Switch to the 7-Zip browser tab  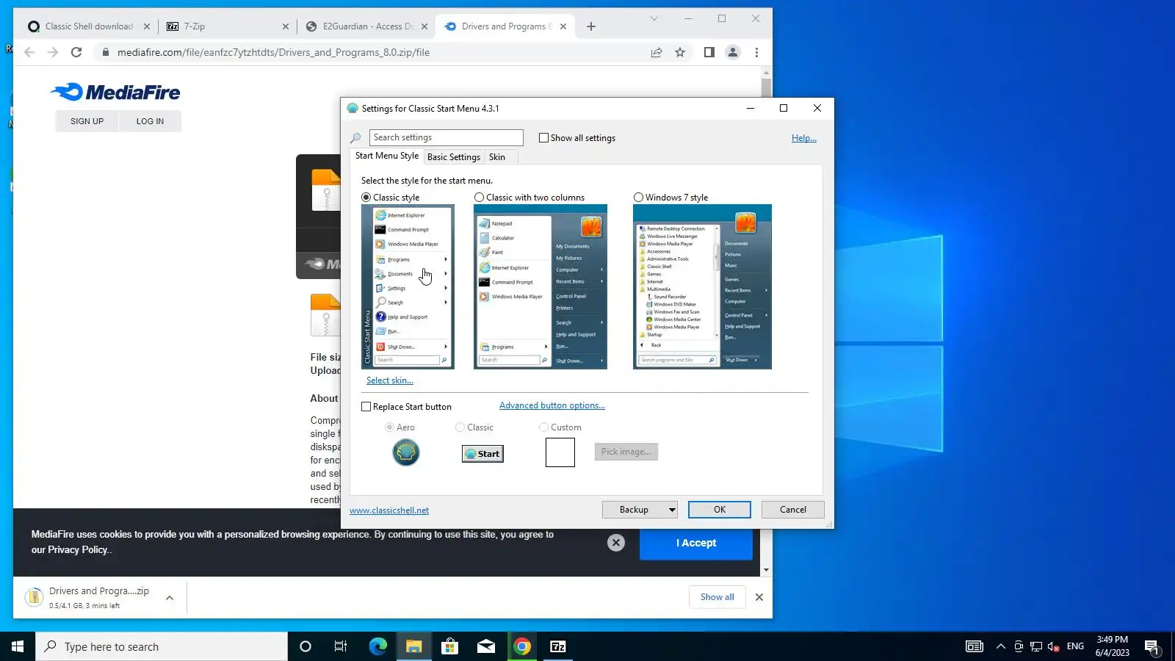[x=228, y=26]
